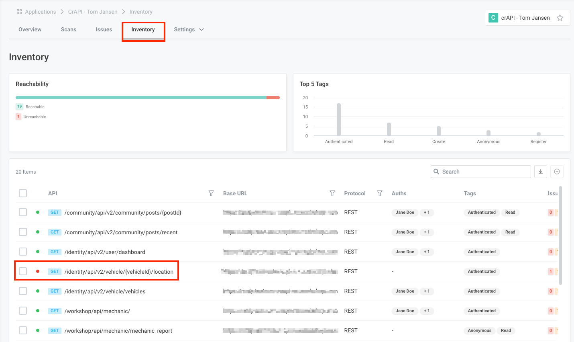Viewport: 574px width, 342px height.
Task: Check the posts/recent row checkbox
Action: 23,232
